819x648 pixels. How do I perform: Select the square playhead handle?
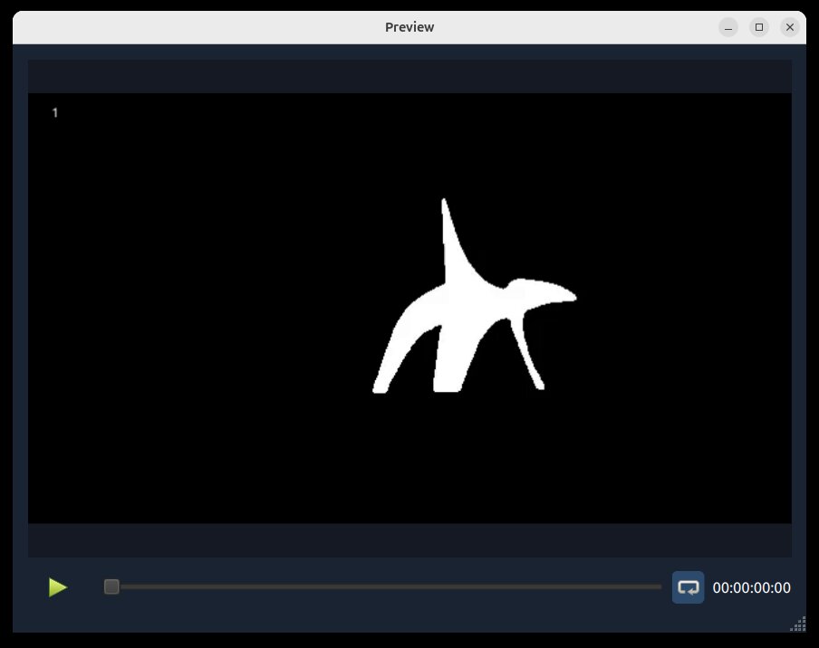pyautogui.click(x=111, y=586)
